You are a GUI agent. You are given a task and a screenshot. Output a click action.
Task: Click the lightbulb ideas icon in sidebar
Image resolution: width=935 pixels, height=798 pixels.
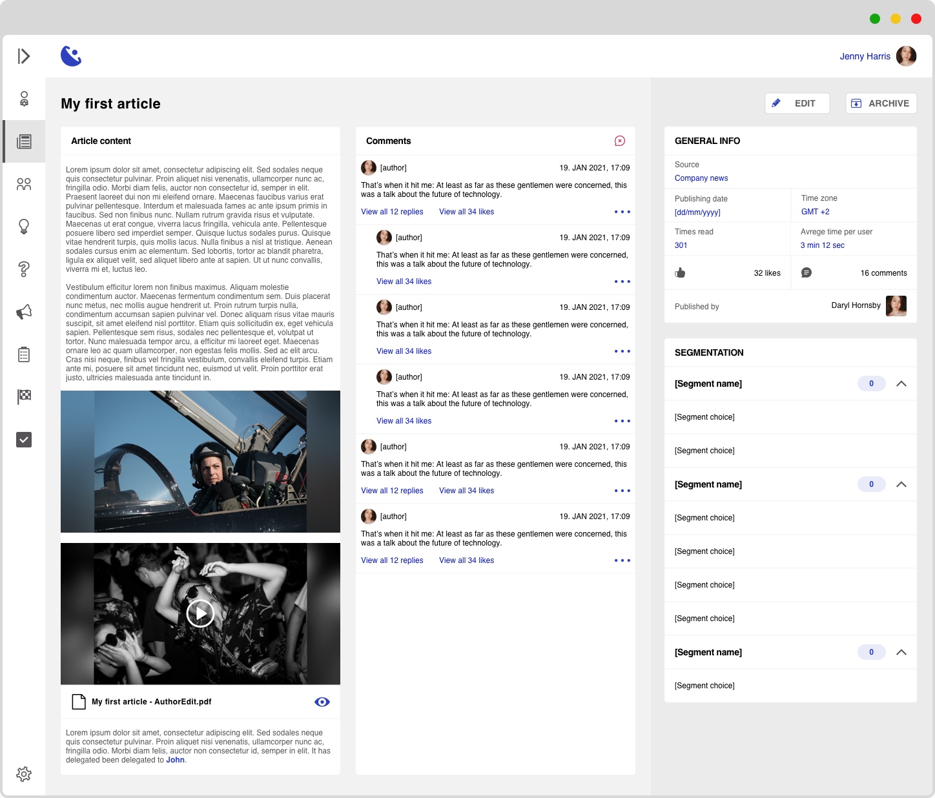click(24, 227)
